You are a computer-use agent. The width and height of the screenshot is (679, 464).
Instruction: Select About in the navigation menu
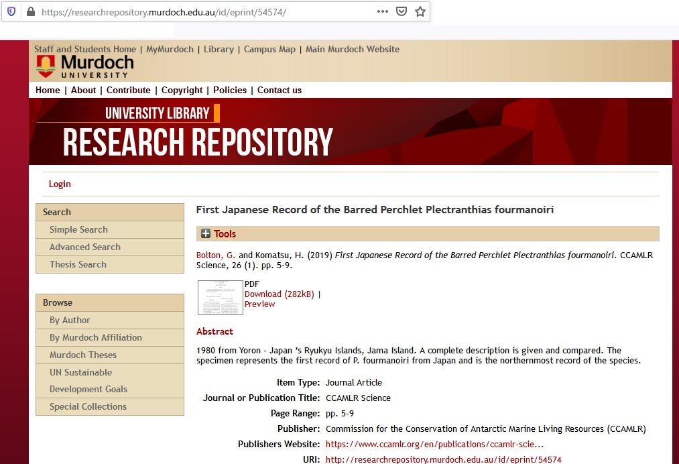pos(84,90)
